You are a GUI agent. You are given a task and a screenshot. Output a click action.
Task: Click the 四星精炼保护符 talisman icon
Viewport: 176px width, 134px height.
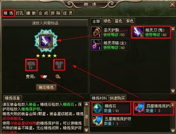[x=139, y=108]
